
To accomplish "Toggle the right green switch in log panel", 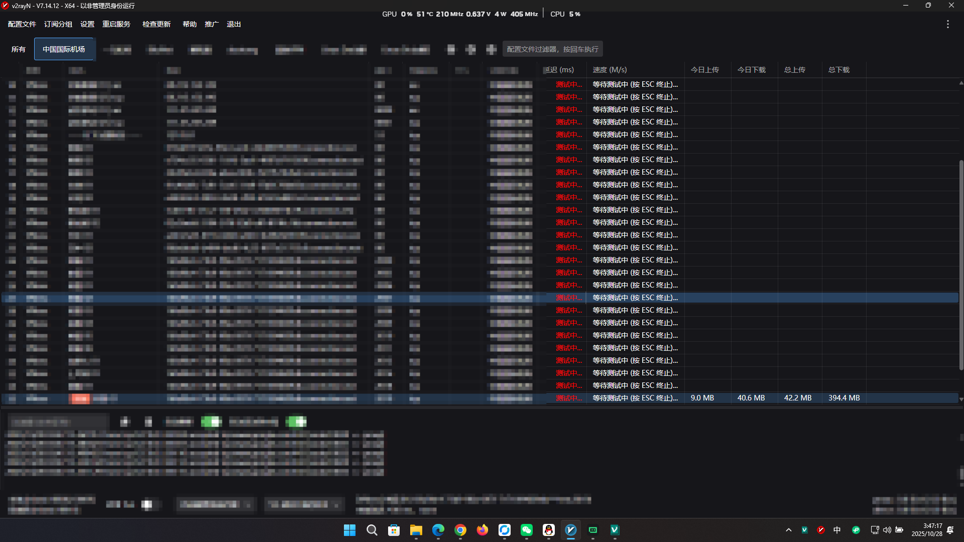I will tap(296, 422).
